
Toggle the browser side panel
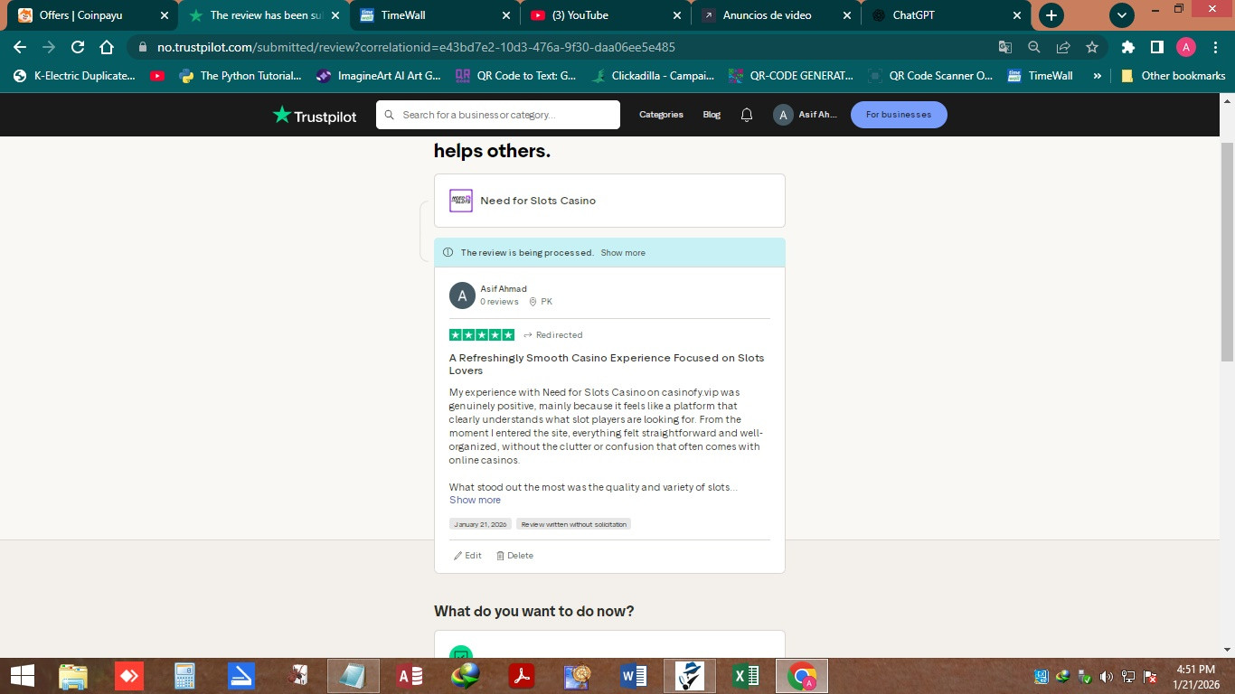click(x=1156, y=47)
